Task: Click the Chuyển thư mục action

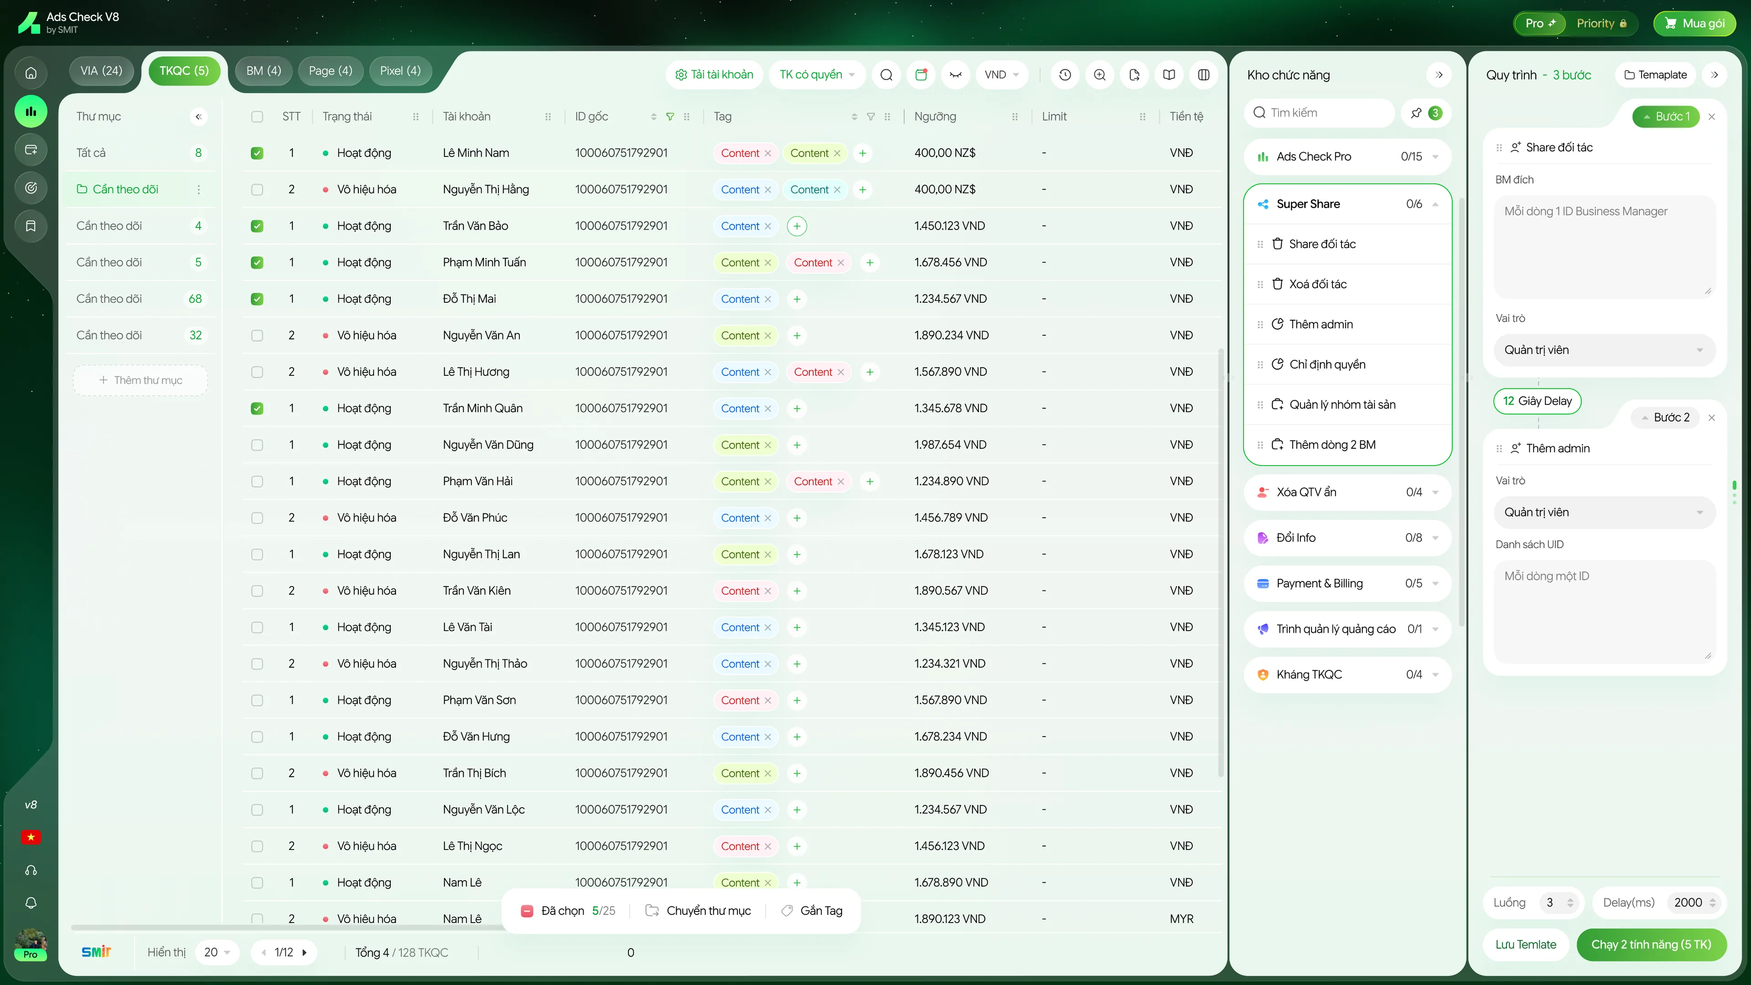Action: pos(698,911)
